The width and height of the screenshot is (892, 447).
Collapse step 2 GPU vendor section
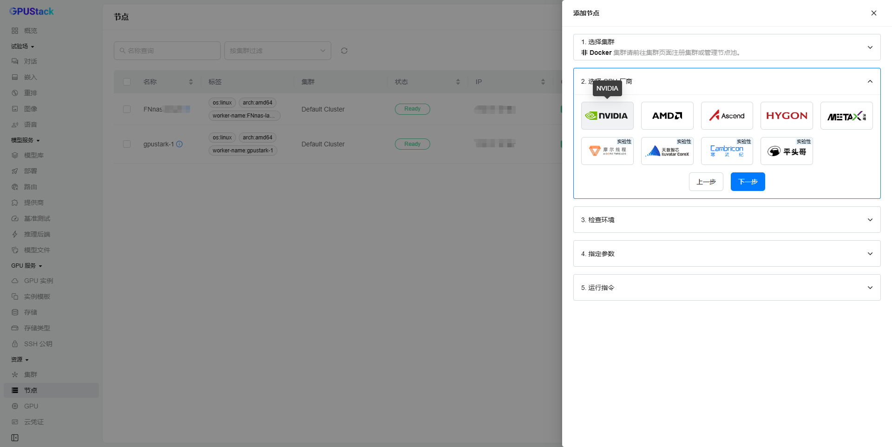[727, 81]
